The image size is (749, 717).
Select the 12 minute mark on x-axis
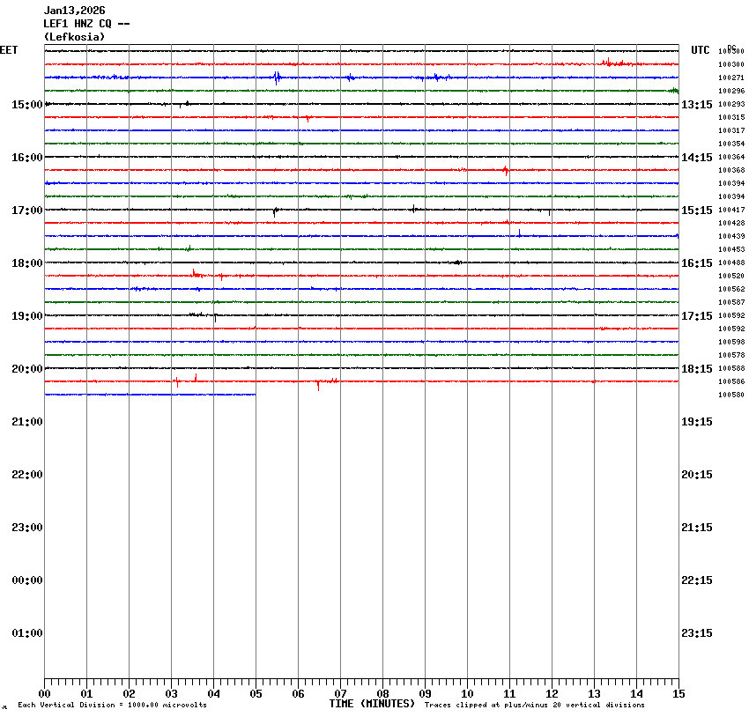[x=552, y=694]
